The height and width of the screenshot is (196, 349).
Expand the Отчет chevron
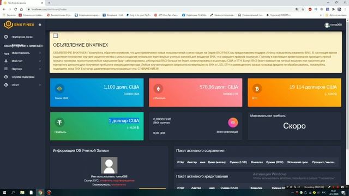click(40, 85)
